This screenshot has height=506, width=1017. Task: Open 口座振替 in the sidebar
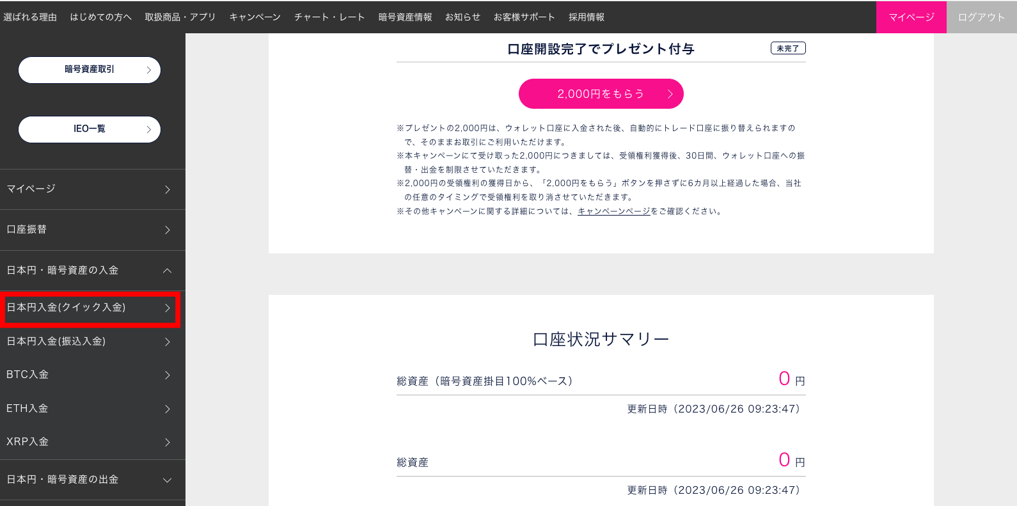93,230
